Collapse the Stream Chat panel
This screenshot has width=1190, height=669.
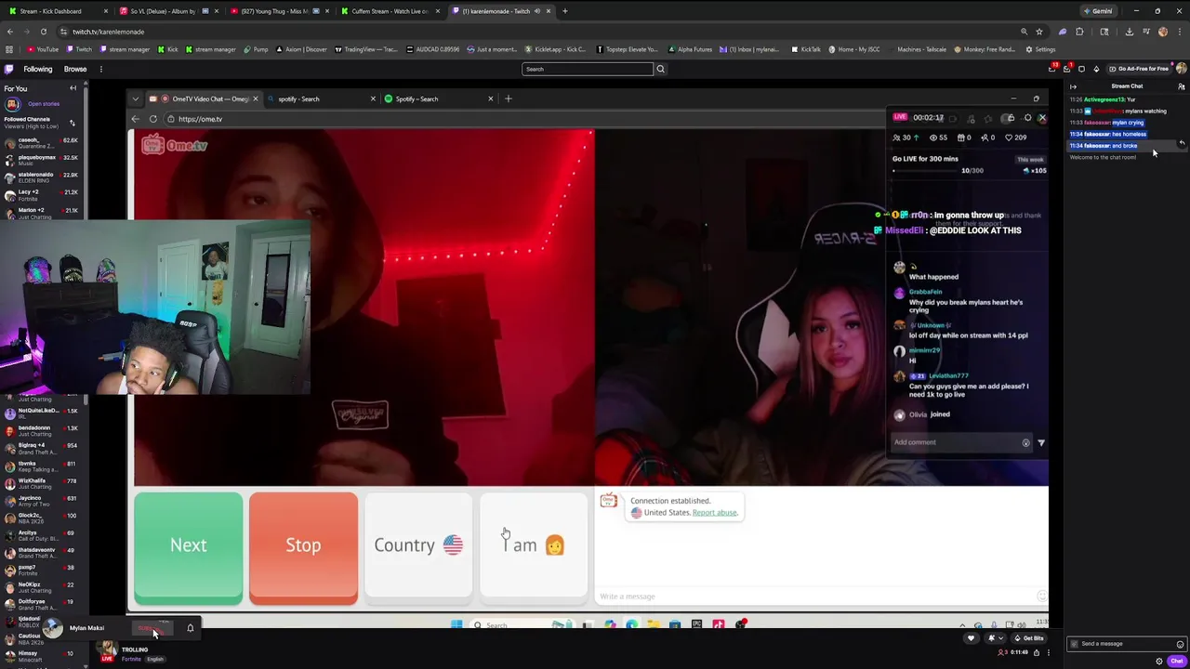pyautogui.click(x=1073, y=86)
